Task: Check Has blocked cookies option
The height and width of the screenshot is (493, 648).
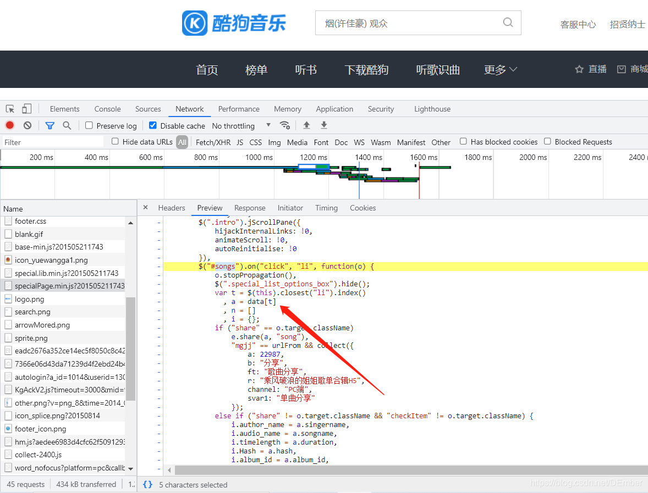Action: tap(463, 141)
